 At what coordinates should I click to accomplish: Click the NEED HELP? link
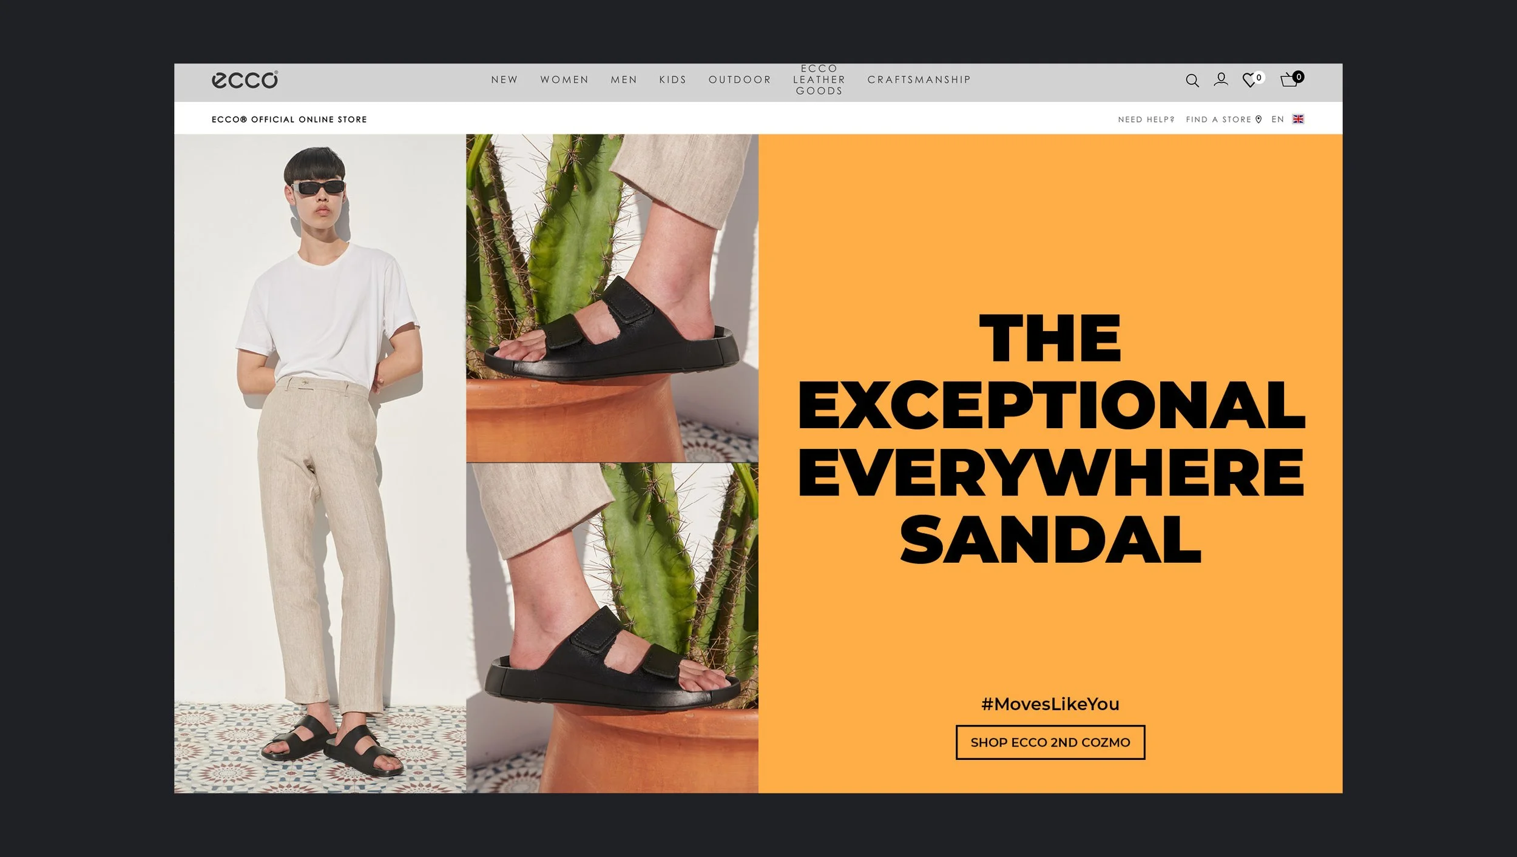click(1146, 119)
